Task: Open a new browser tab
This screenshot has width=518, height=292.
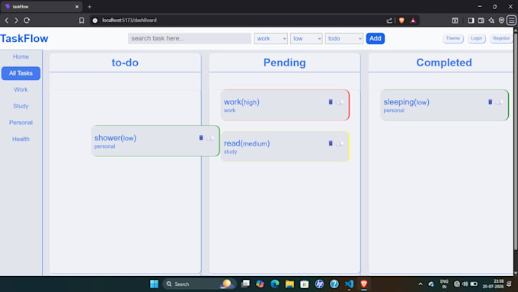Action: pyautogui.click(x=90, y=7)
